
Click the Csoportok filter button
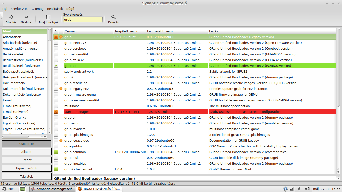(x=27, y=144)
